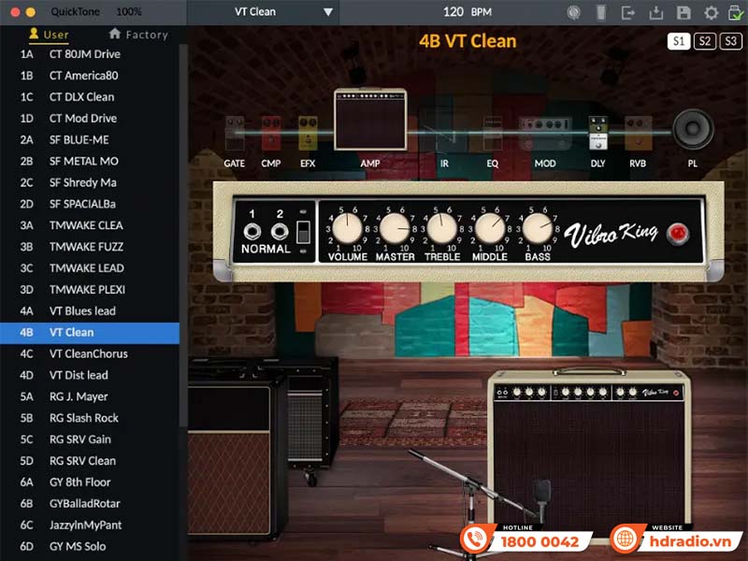Open the VT Clean preset dropdown
Viewport: 748px width, 561px height.
[x=282, y=12]
